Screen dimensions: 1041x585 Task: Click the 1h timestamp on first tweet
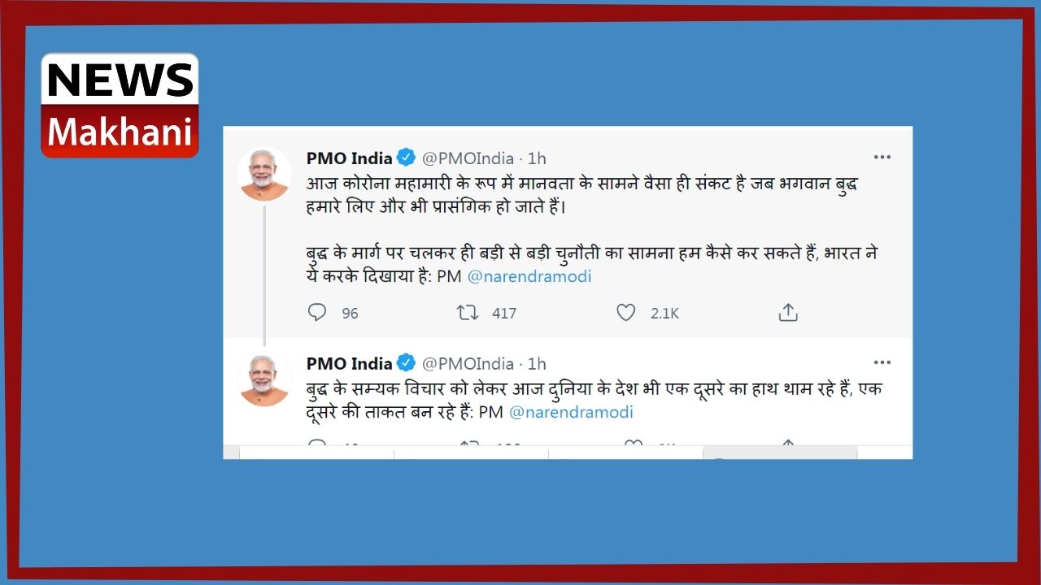click(537, 158)
